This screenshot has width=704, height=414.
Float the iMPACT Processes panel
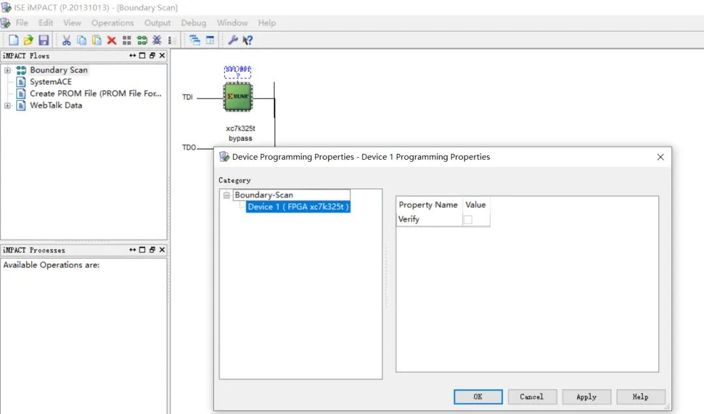[x=152, y=250]
